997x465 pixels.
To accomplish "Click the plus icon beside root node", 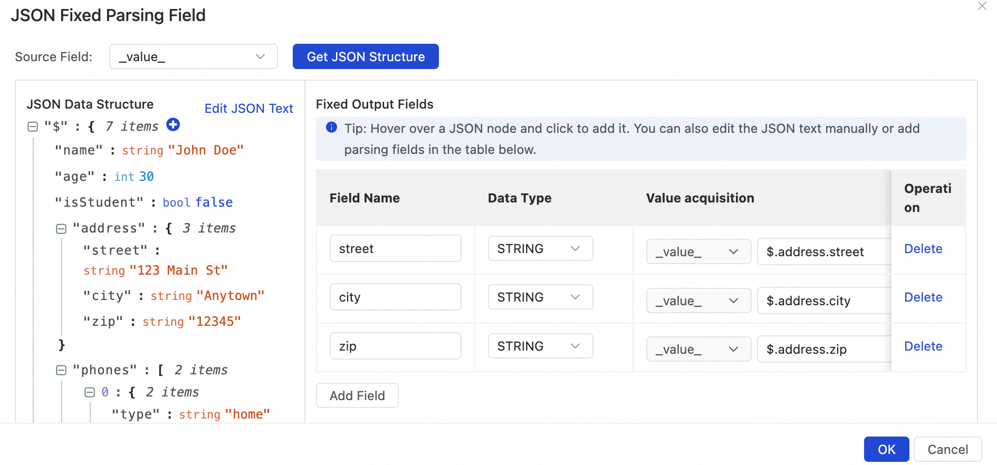I will click(x=173, y=124).
